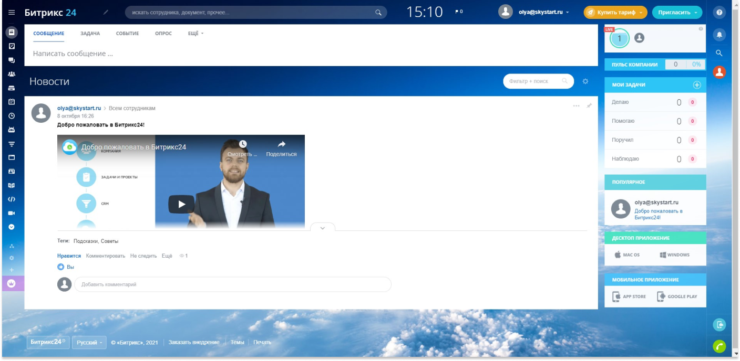Open the contact card icon in sidebar
740x361 pixels.
click(x=12, y=171)
